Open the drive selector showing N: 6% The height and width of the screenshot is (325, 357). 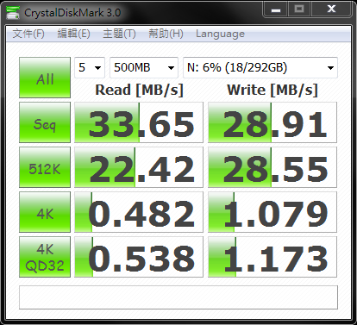click(260, 68)
